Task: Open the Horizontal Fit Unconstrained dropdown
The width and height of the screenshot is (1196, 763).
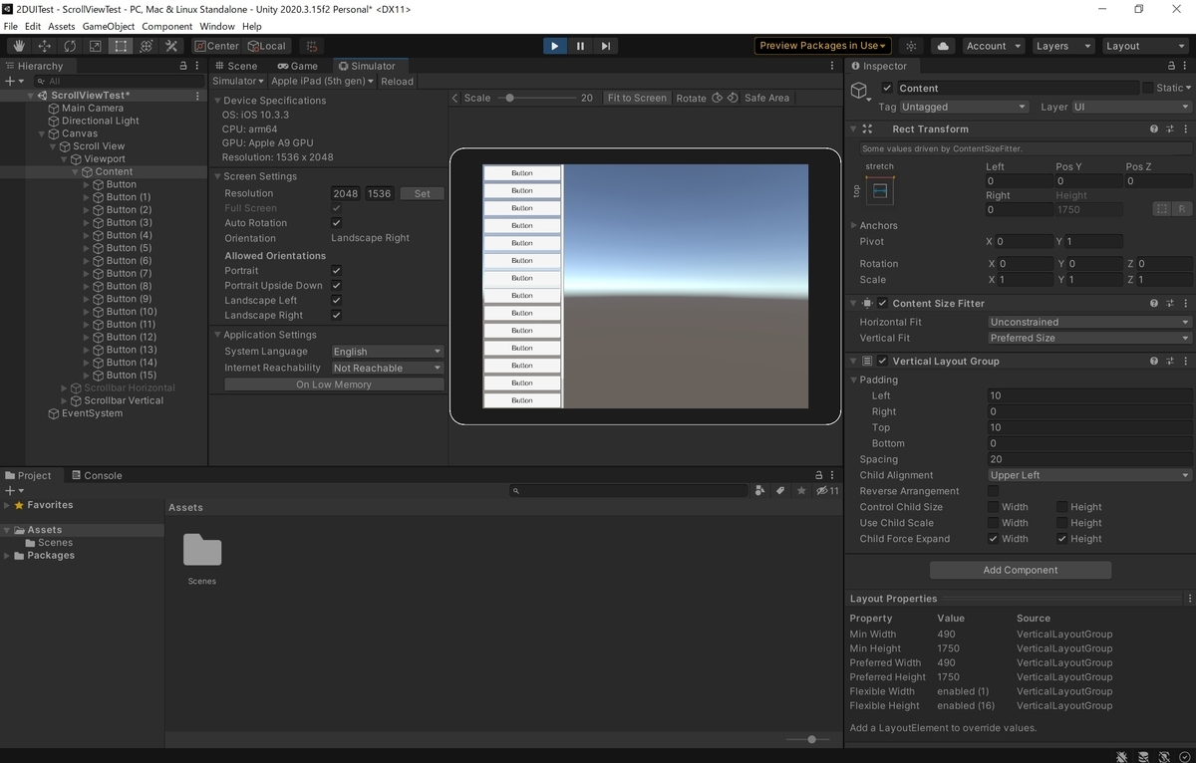Action: tap(1088, 322)
